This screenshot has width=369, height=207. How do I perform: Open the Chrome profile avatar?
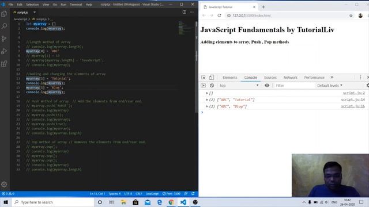pyautogui.click(x=360, y=16)
